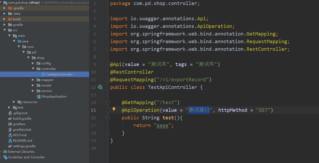Click the "aaaa" return string
The height and width of the screenshot is (163, 319).
162,125
